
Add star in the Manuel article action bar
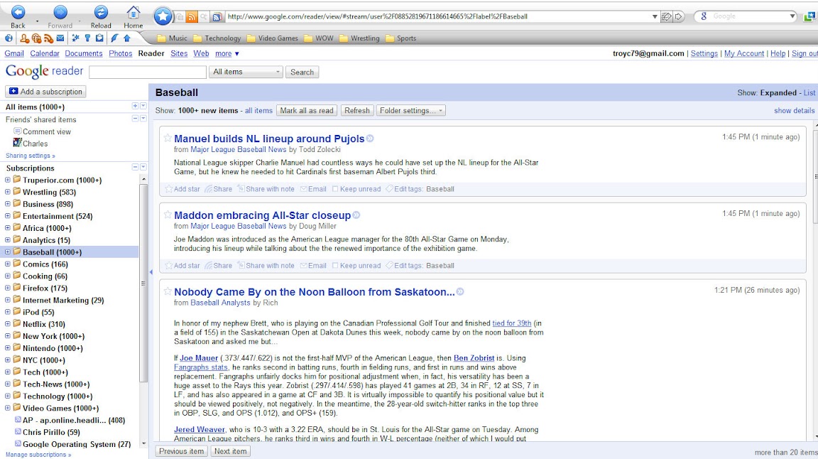point(182,189)
